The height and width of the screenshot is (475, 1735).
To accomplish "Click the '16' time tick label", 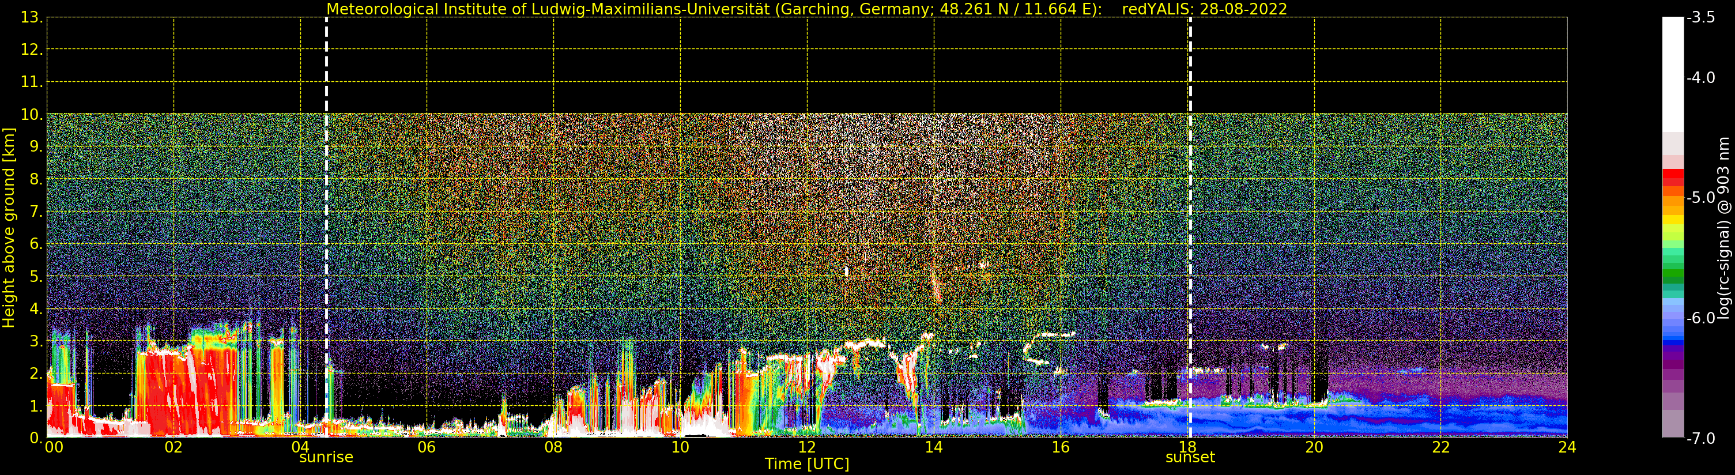I will coord(1061,447).
